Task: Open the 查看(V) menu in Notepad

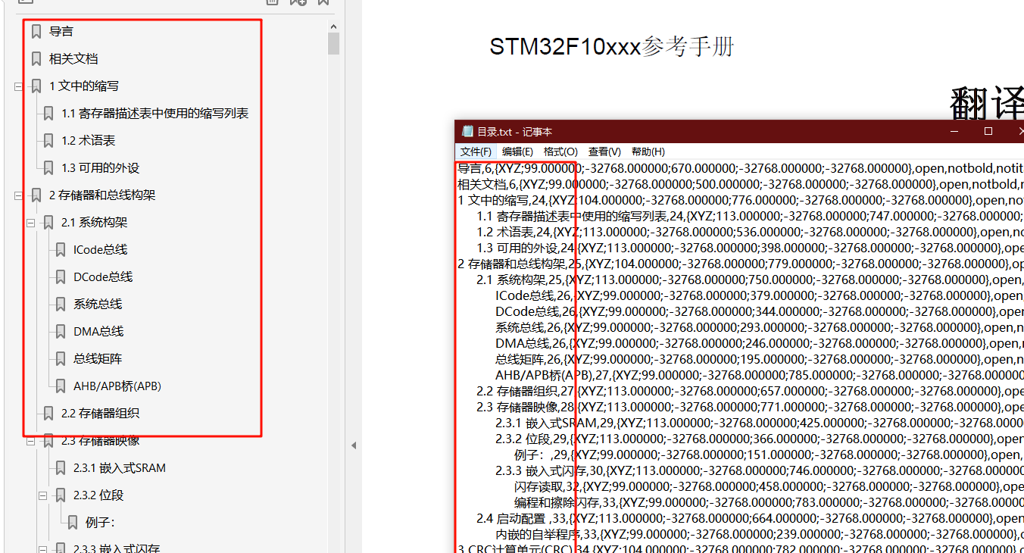Action: coord(604,152)
